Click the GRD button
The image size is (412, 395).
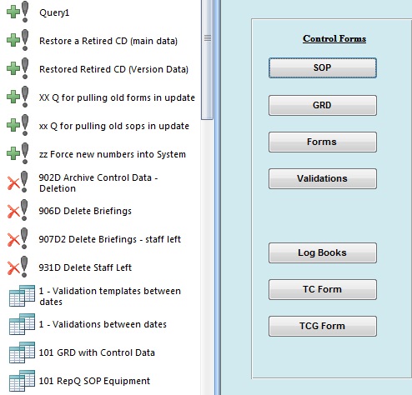click(x=323, y=105)
